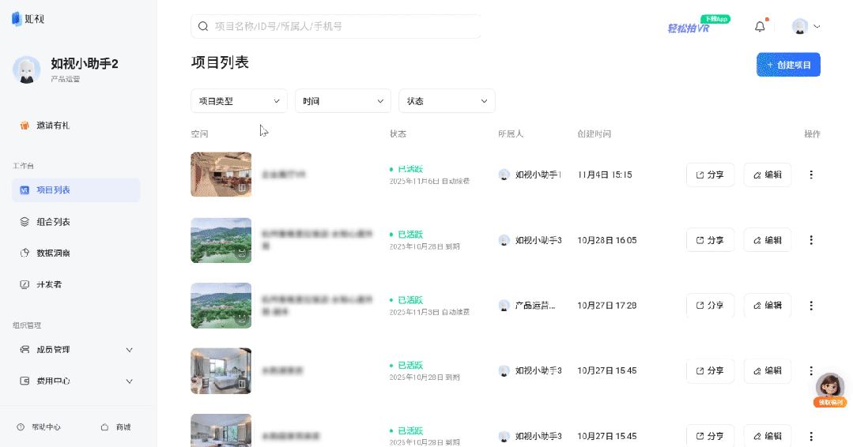Screen dimensions: 853x447
Task: Click the search magnifier icon
Action: [203, 26]
